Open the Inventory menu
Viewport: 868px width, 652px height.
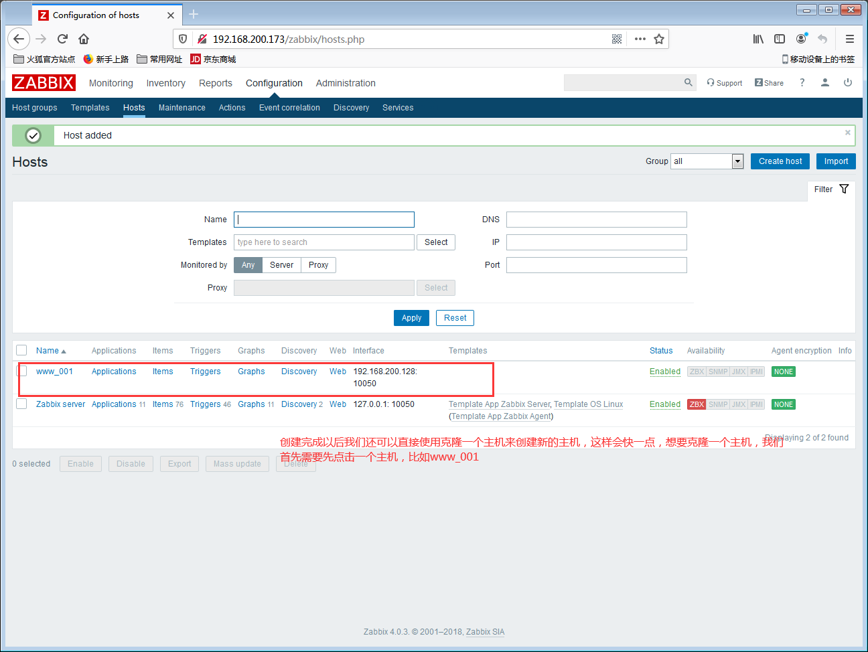(x=166, y=83)
